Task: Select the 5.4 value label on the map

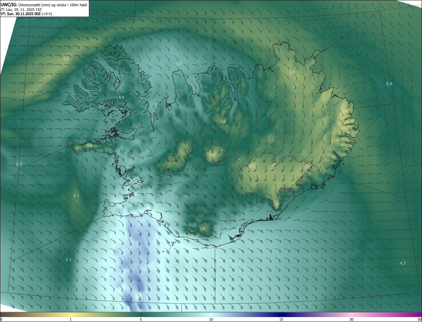Action: click(x=389, y=84)
